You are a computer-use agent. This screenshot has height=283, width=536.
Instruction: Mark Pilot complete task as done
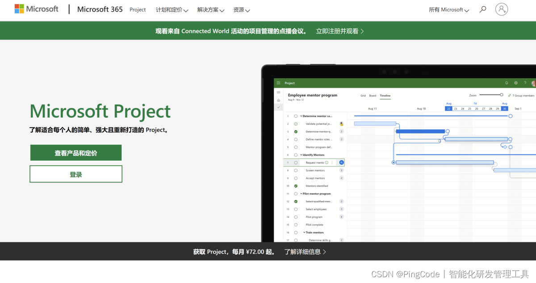296,225
